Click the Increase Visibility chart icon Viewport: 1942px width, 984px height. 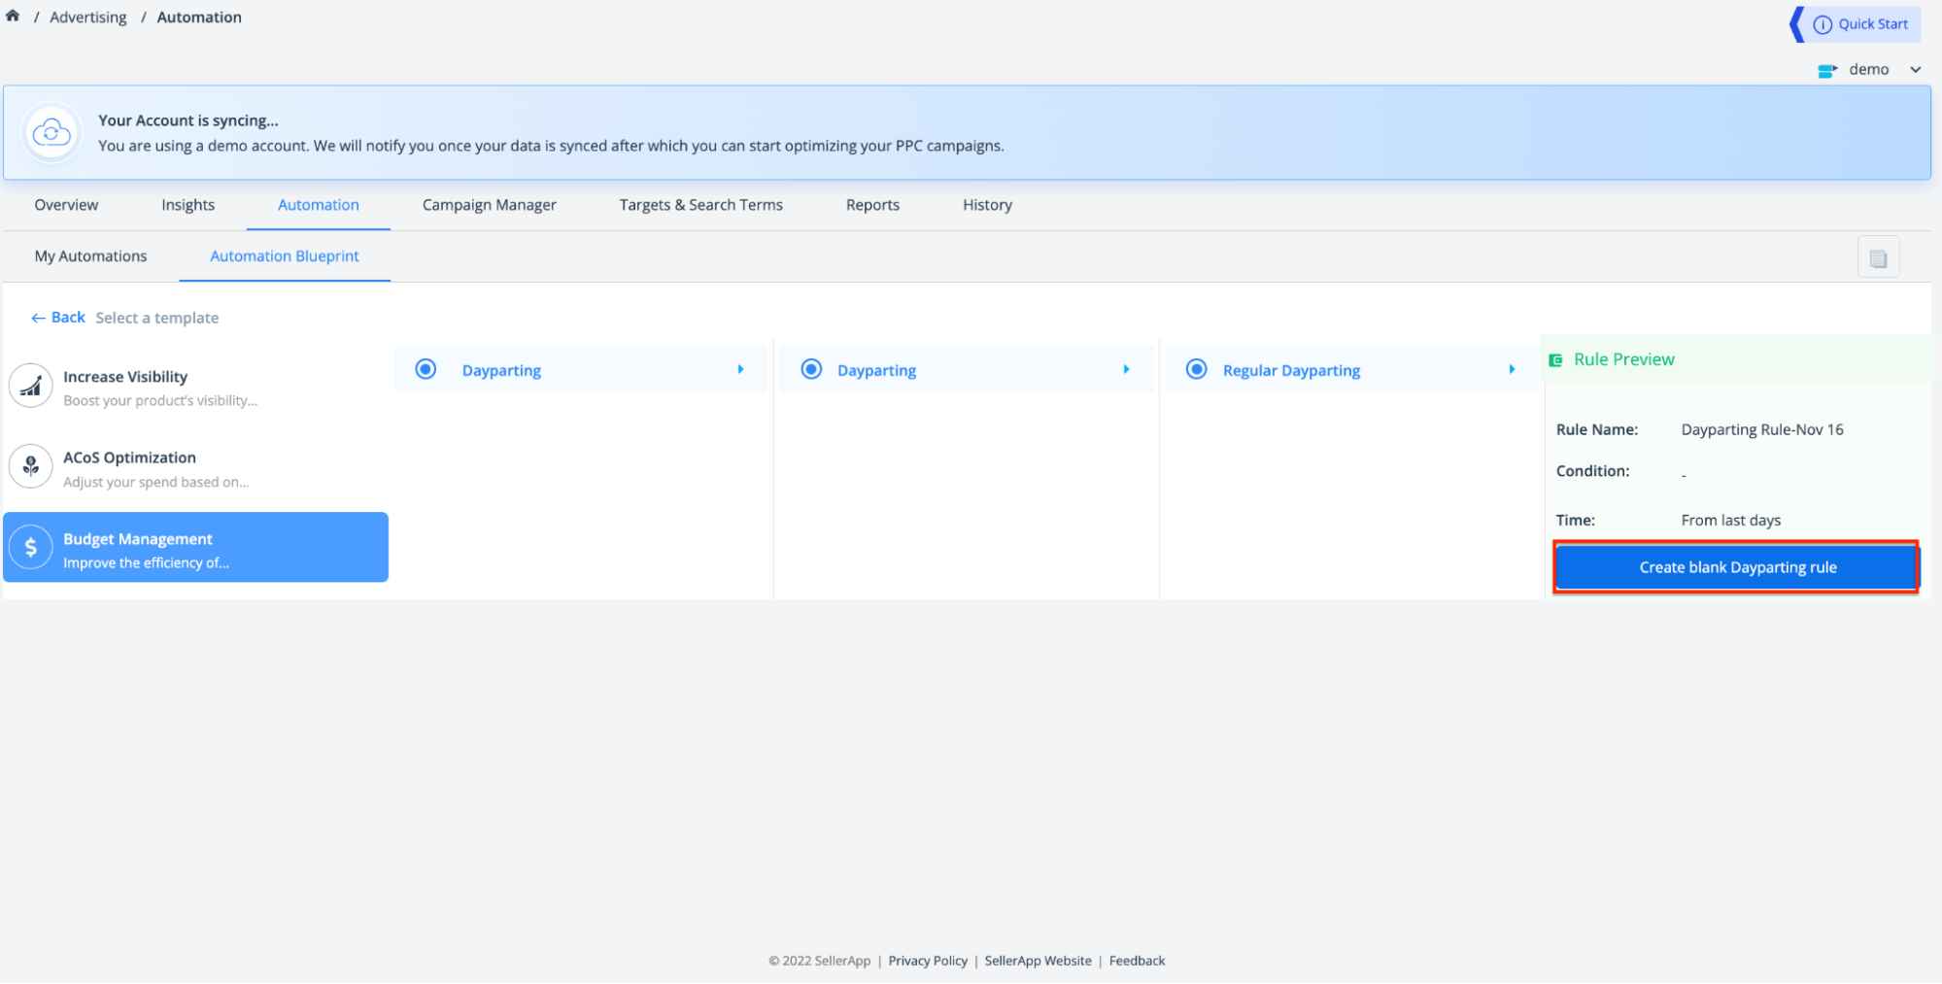coord(31,387)
